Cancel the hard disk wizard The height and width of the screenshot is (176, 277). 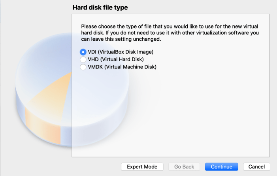[256, 167]
